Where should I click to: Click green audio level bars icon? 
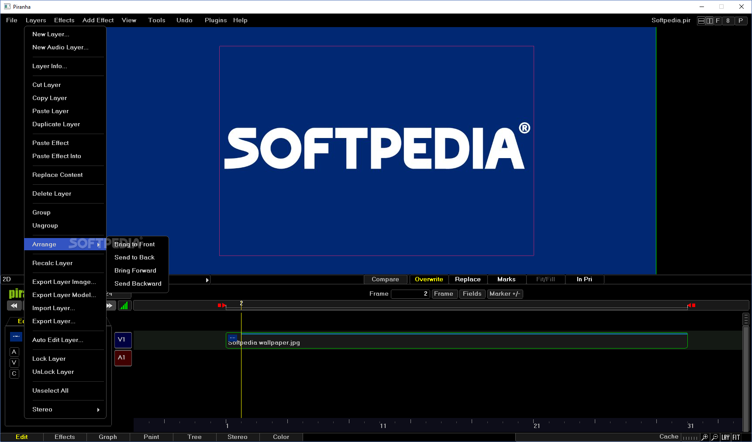click(124, 305)
